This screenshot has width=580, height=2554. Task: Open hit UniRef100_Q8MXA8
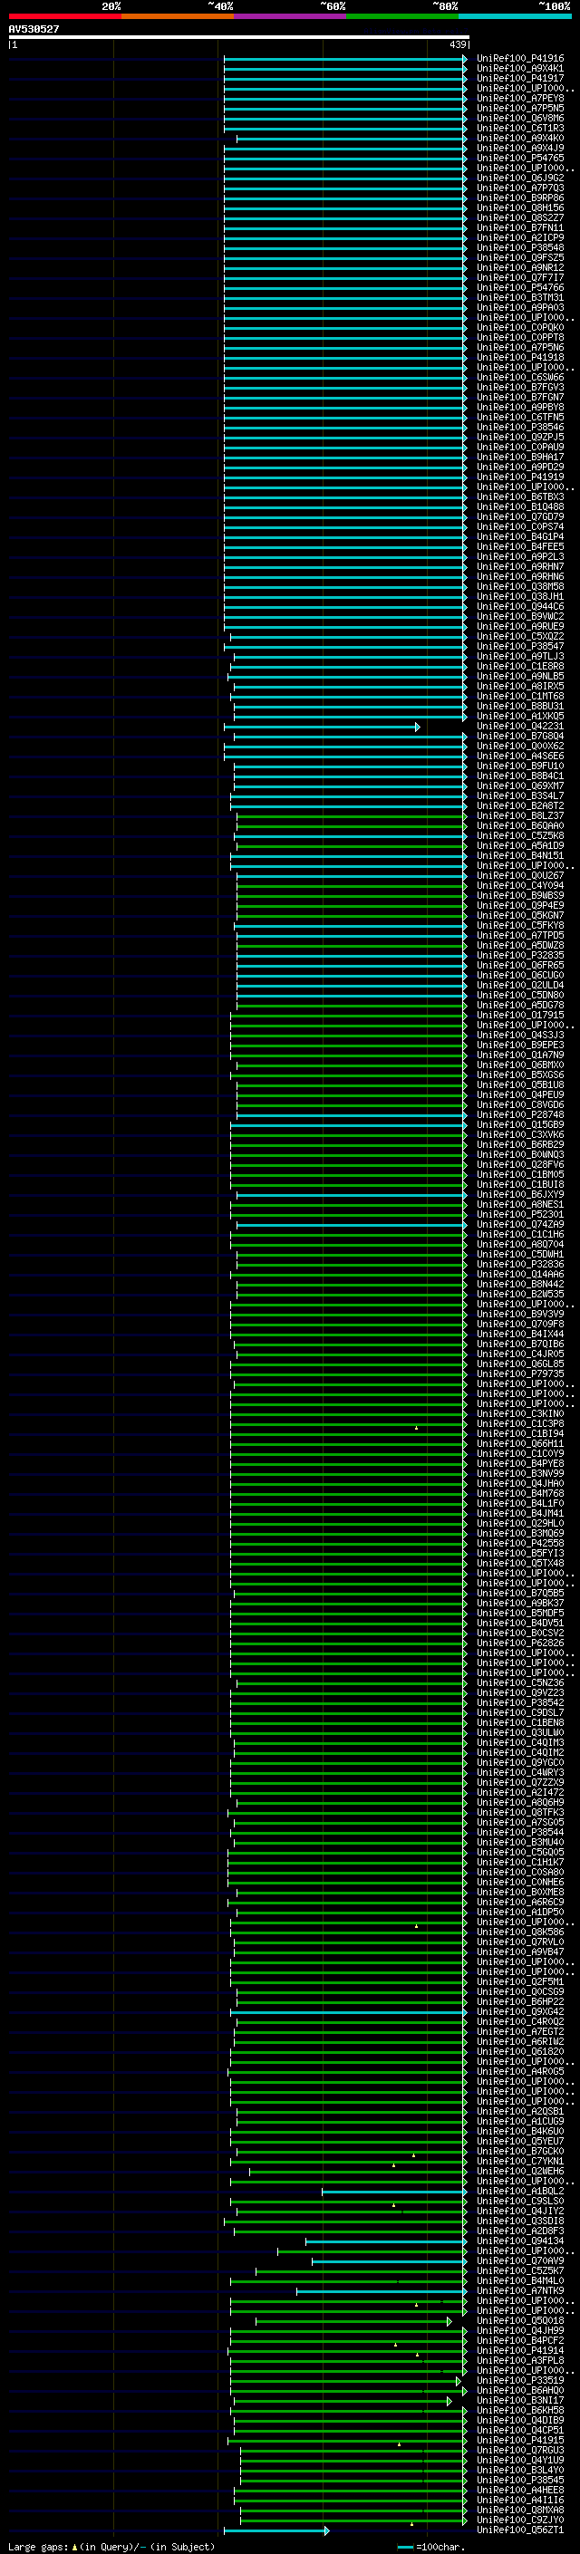[x=519, y=2511]
